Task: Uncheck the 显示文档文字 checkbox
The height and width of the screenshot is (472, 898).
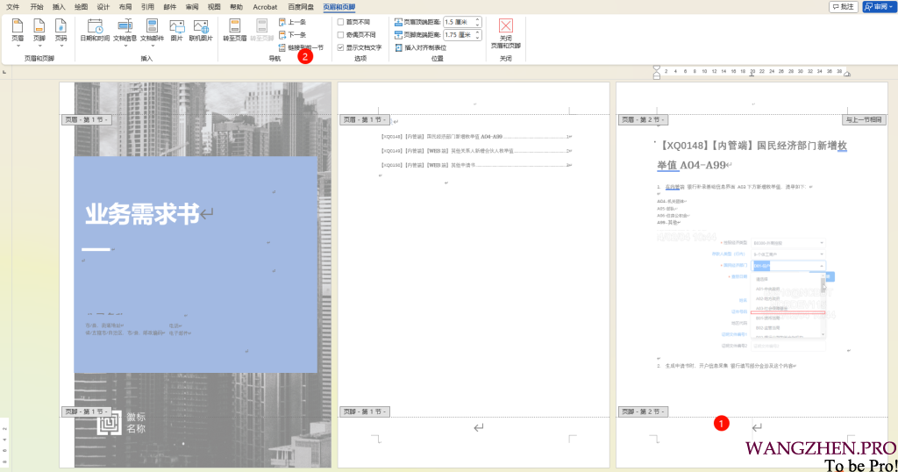Action: (x=341, y=47)
